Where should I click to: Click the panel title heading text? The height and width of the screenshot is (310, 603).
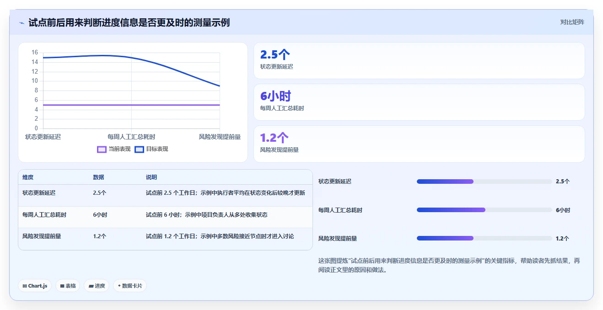click(x=129, y=22)
